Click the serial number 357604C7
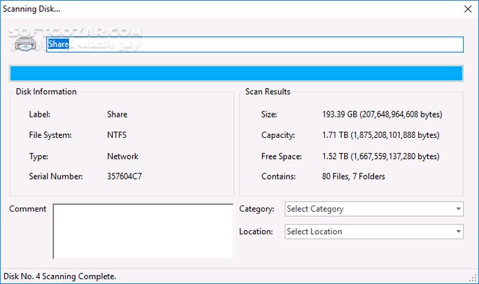The width and height of the screenshot is (479, 284). [x=125, y=176]
